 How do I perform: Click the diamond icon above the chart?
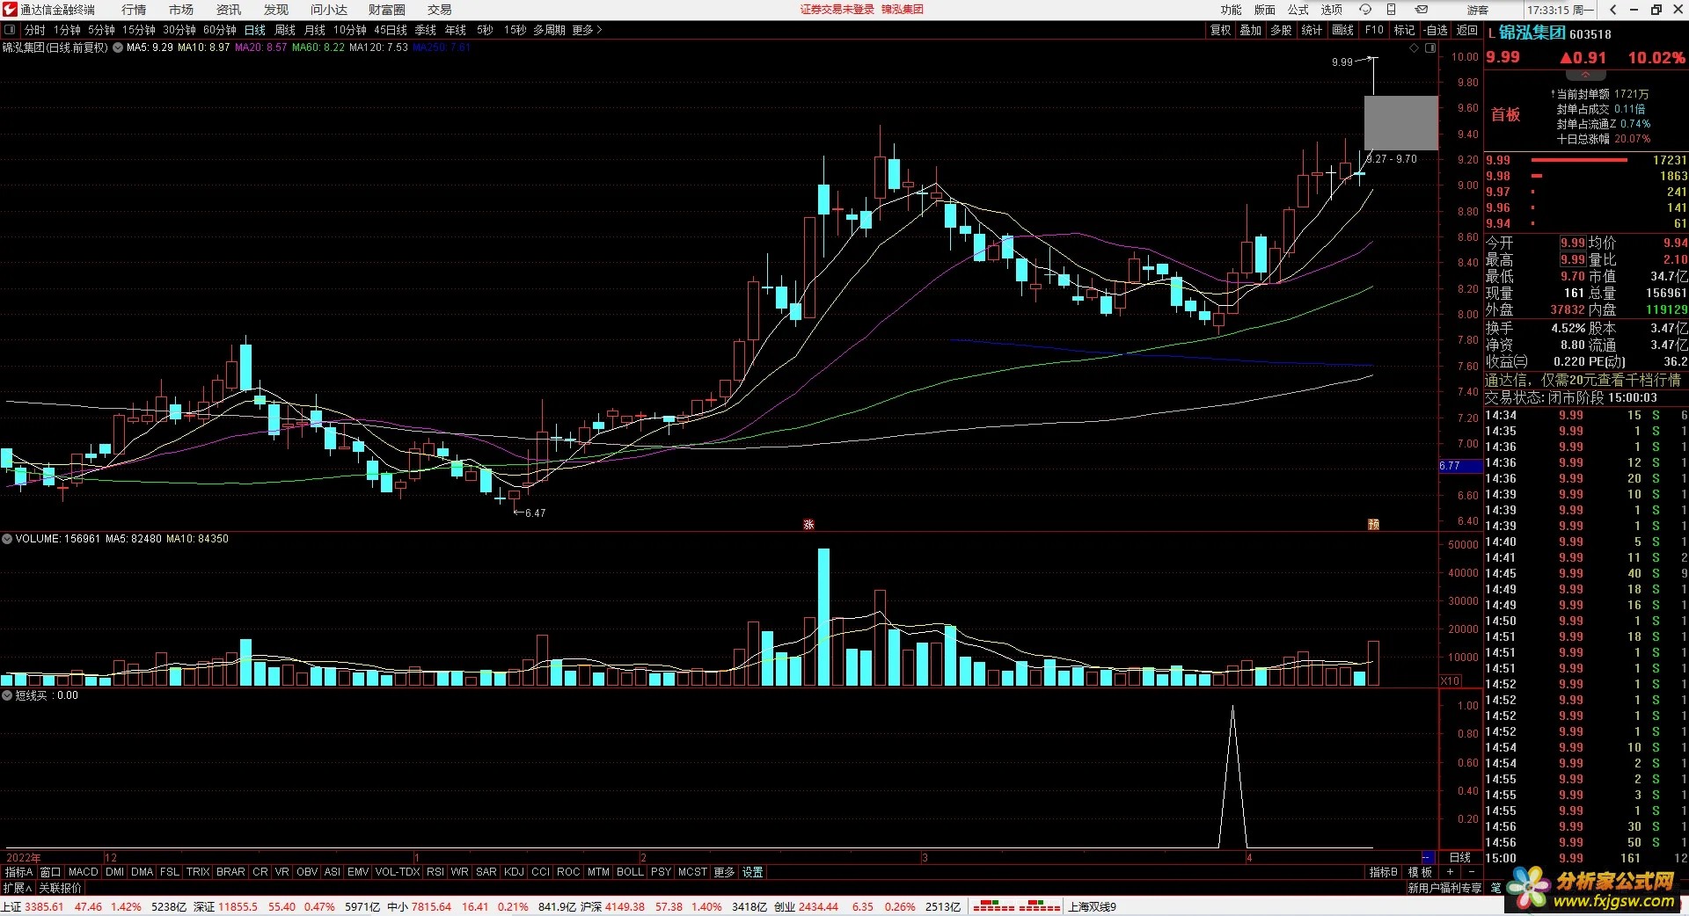click(1415, 48)
